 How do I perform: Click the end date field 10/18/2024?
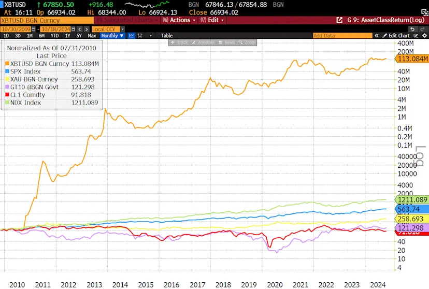[56, 29]
